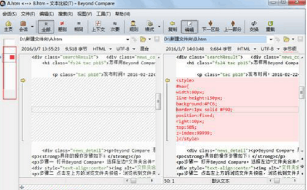Click the pin icon at bottom-left status bar
307x190 pixels.
coord(22,187)
